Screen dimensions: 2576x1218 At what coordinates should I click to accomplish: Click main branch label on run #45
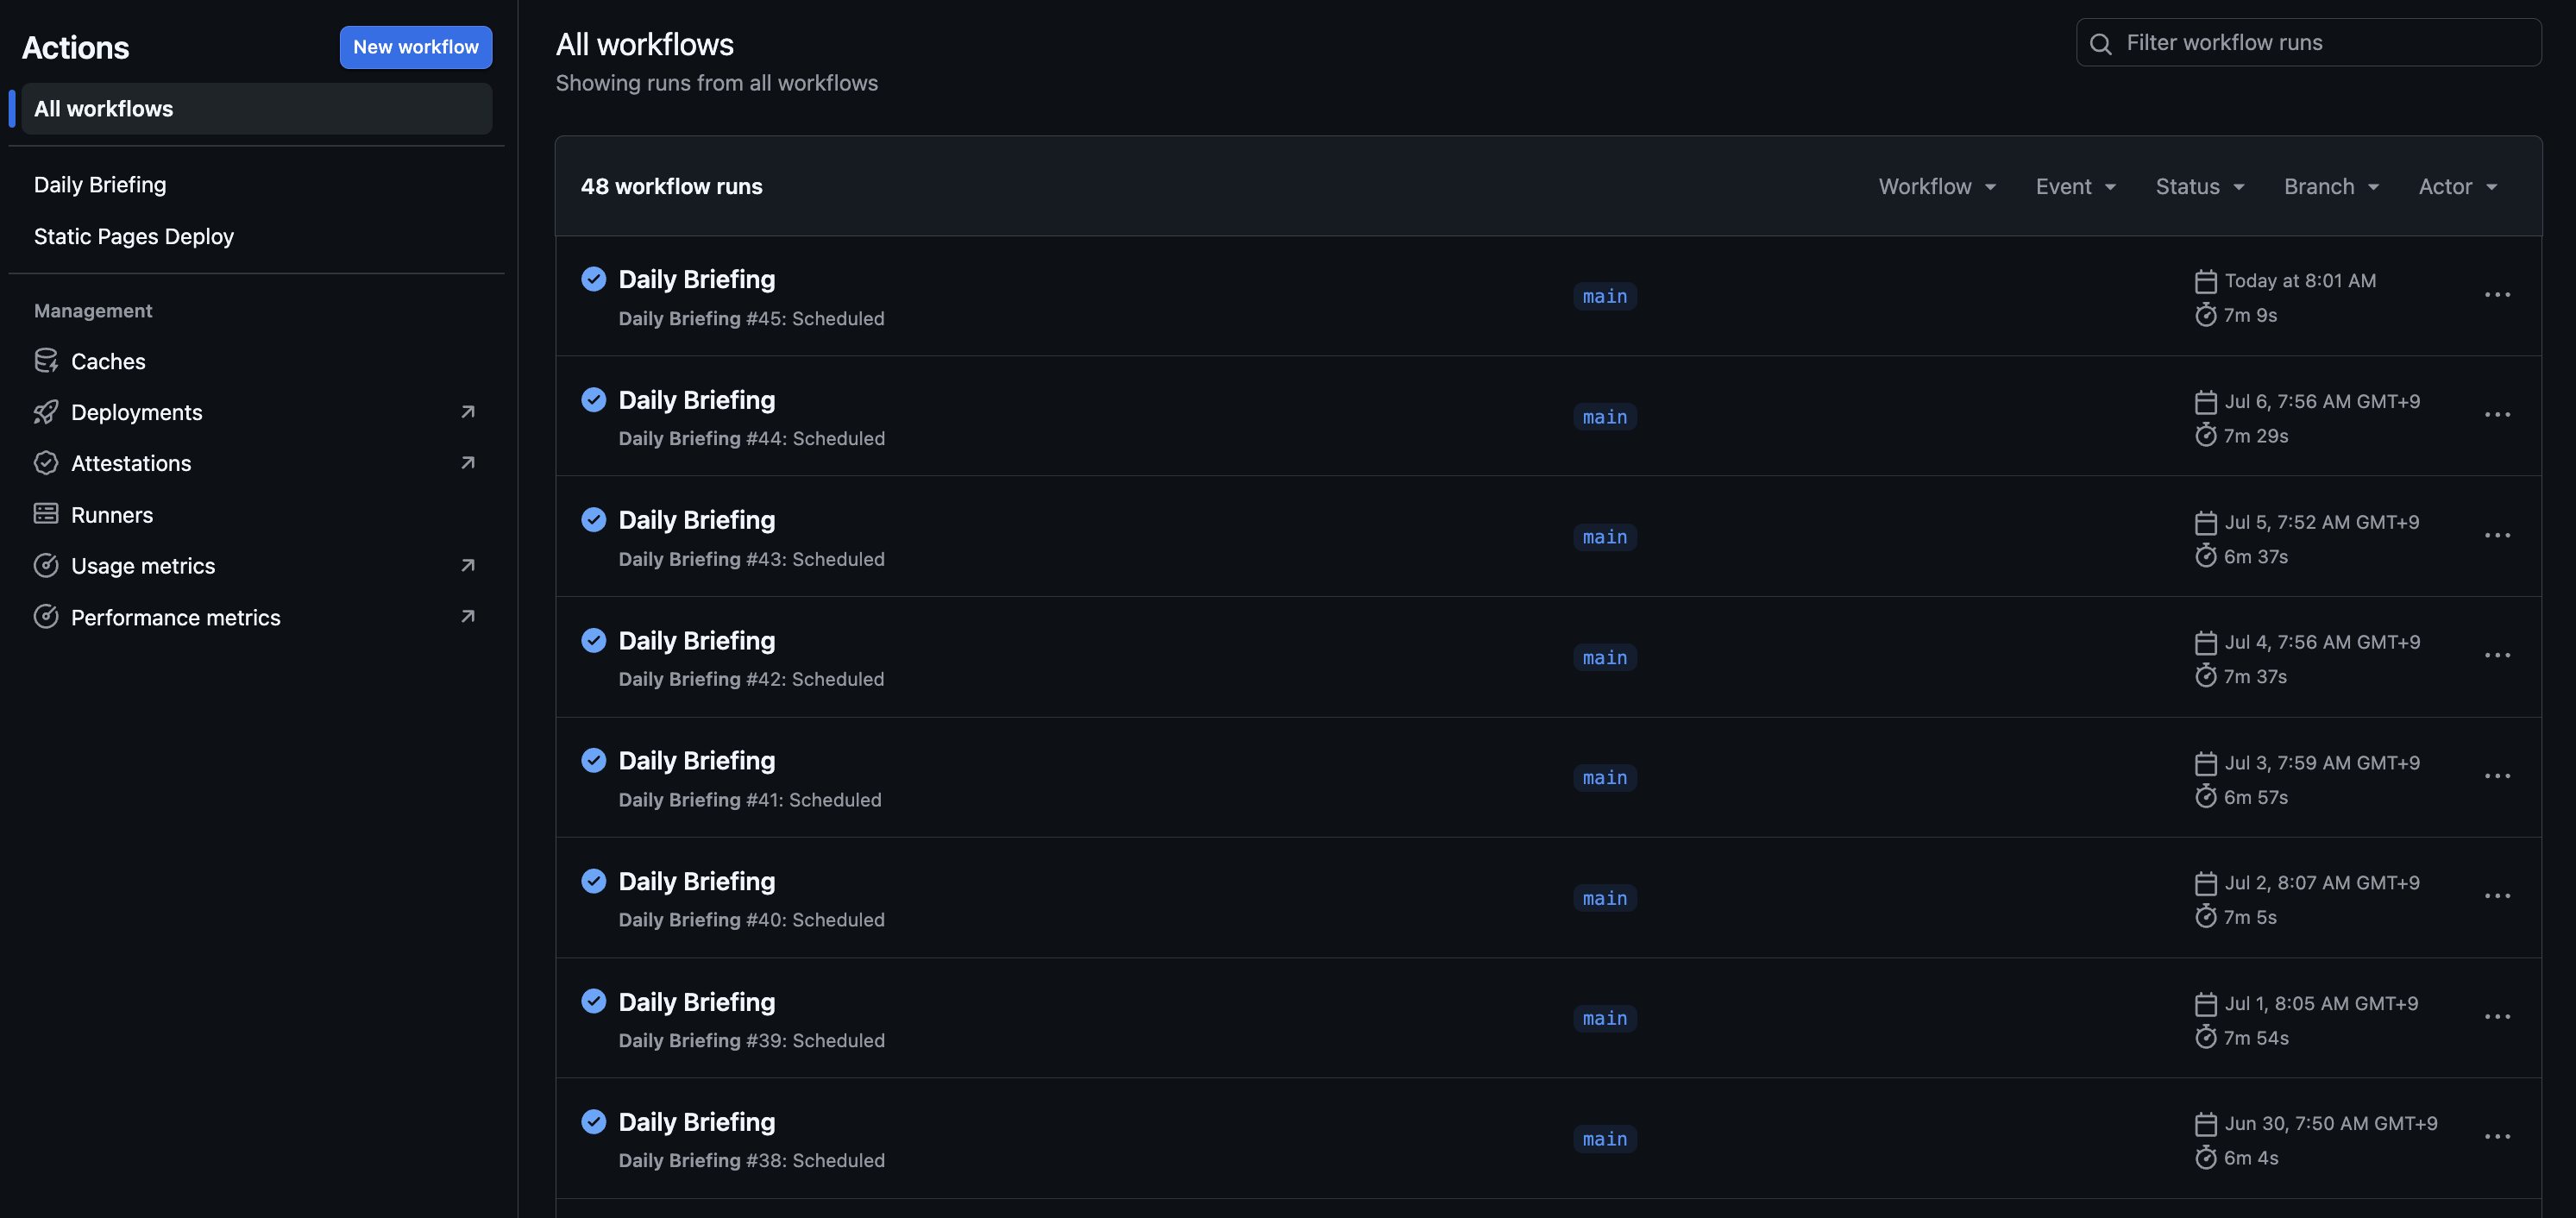tap(1604, 296)
